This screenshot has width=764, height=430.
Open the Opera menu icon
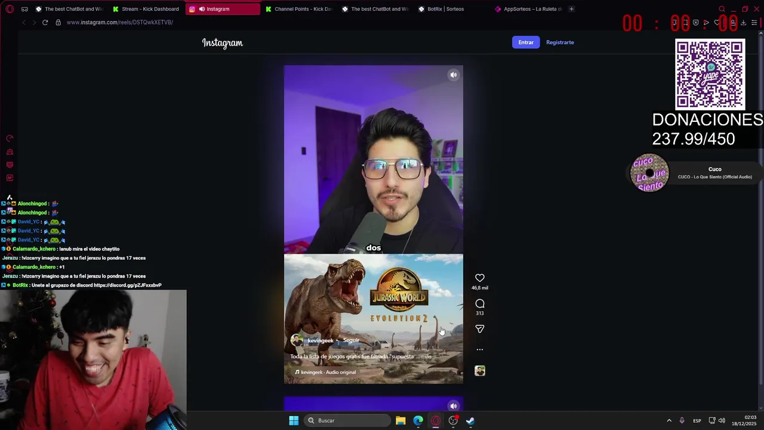(x=10, y=9)
